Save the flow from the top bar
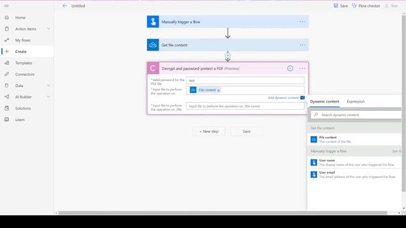This screenshot has width=406, height=228. [x=341, y=6]
